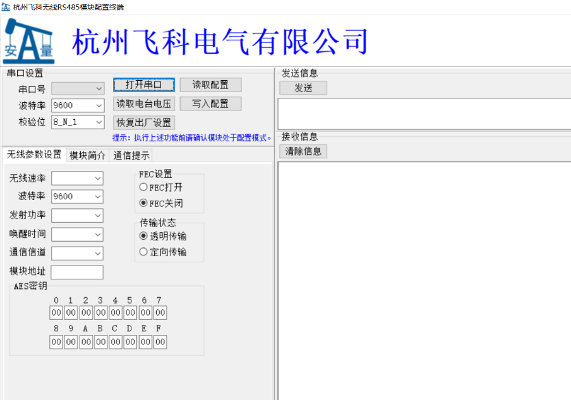Viewport: 571px width, 400px height.
Task: Click the title bar application icon
Action: [x=6, y=6]
